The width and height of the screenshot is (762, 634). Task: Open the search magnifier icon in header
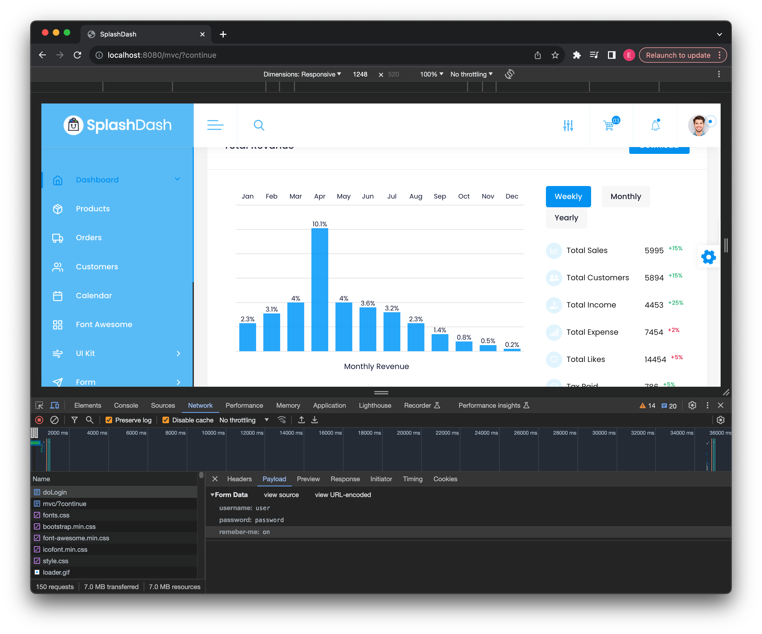(259, 125)
